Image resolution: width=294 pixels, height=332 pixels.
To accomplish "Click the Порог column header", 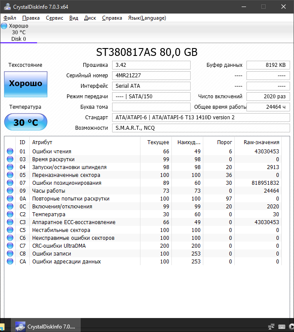I will pyautogui.click(x=219, y=142).
